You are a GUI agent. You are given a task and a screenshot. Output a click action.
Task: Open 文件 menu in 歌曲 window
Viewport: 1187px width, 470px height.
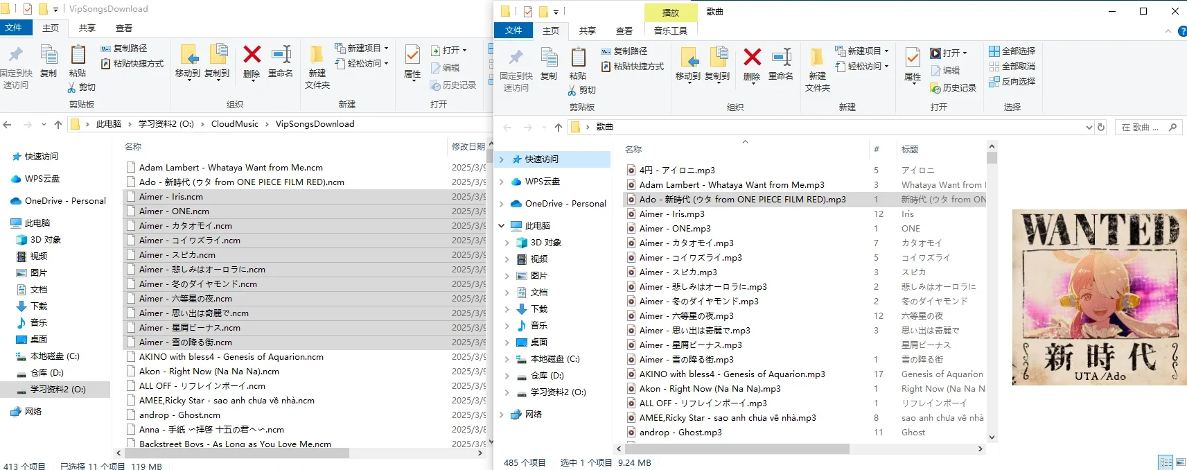(x=513, y=31)
